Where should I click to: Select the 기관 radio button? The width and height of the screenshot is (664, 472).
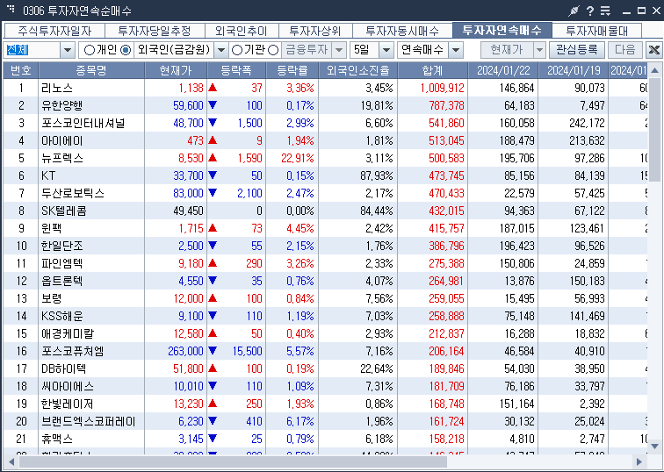(237, 50)
